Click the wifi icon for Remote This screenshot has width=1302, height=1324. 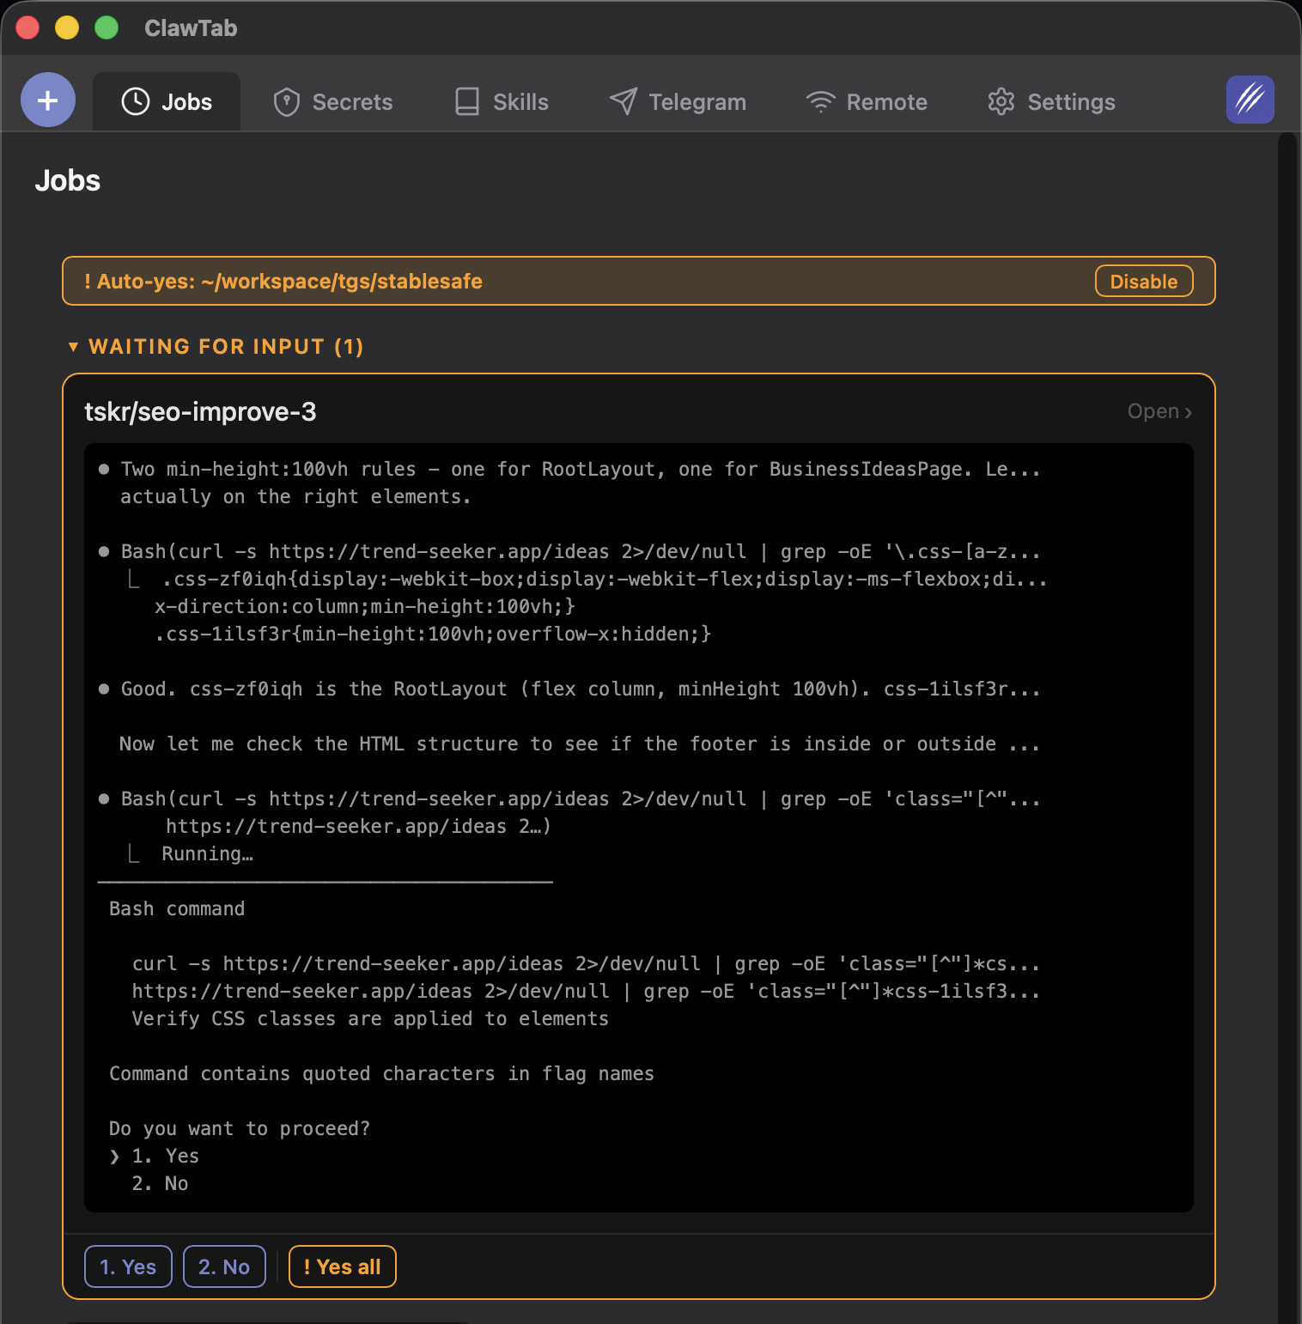click(821, 101)
